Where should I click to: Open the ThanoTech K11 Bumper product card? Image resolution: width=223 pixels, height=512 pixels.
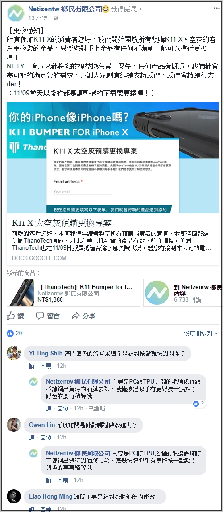click(74, 293)
